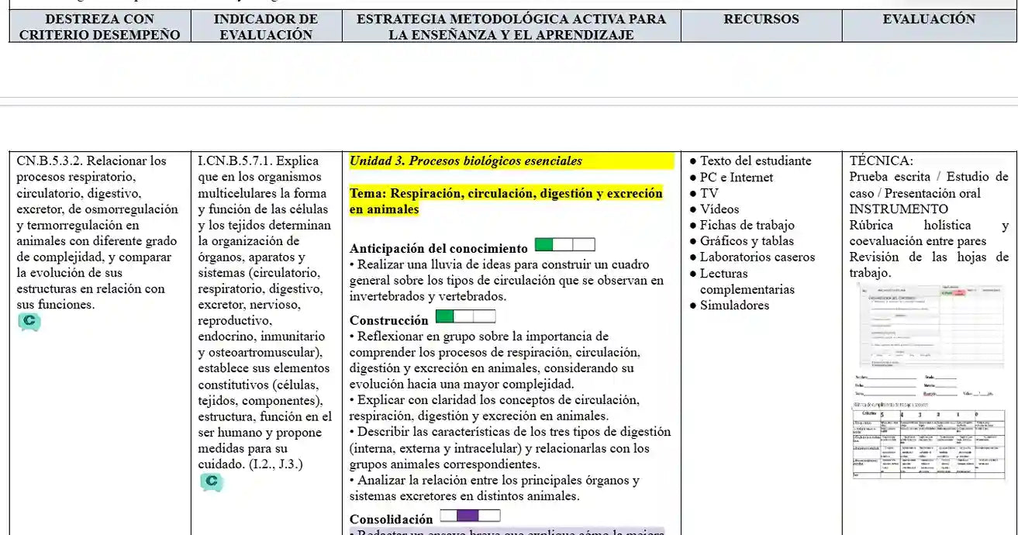Click the INSTRUMENTO label text
This screenshot has width=1018, height=535.
tap(899, 209)
